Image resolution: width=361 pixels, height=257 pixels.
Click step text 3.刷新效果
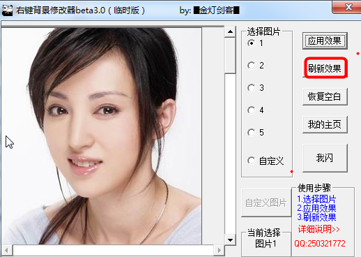point(316,217)
